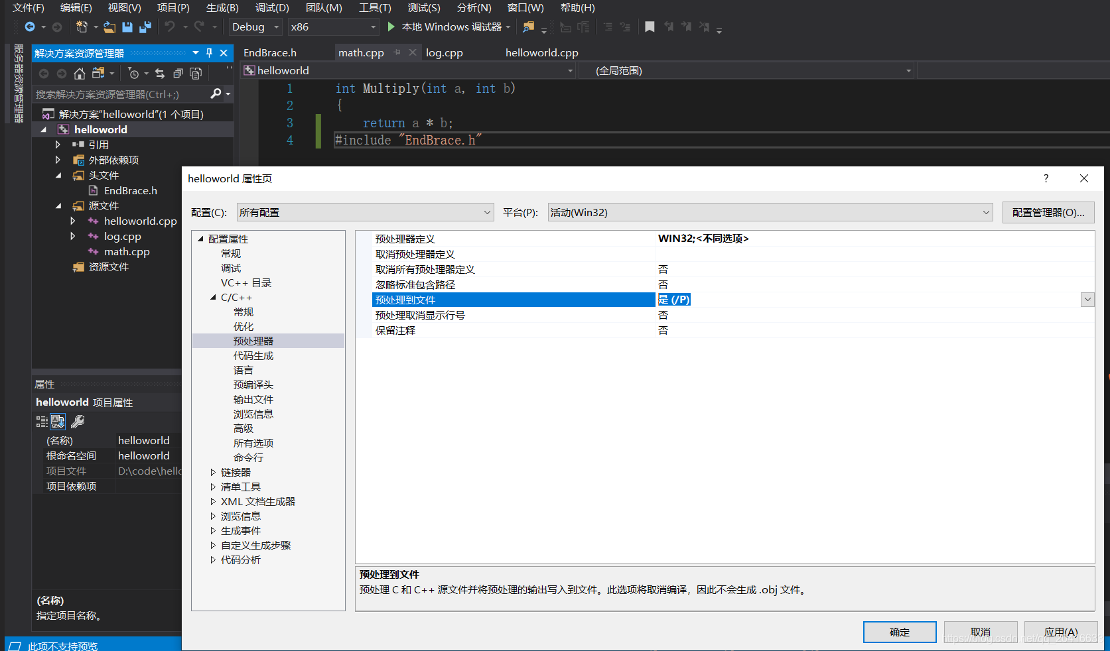Click the 确定 button
Screen dimensions: 1110x651
(900, 632)
